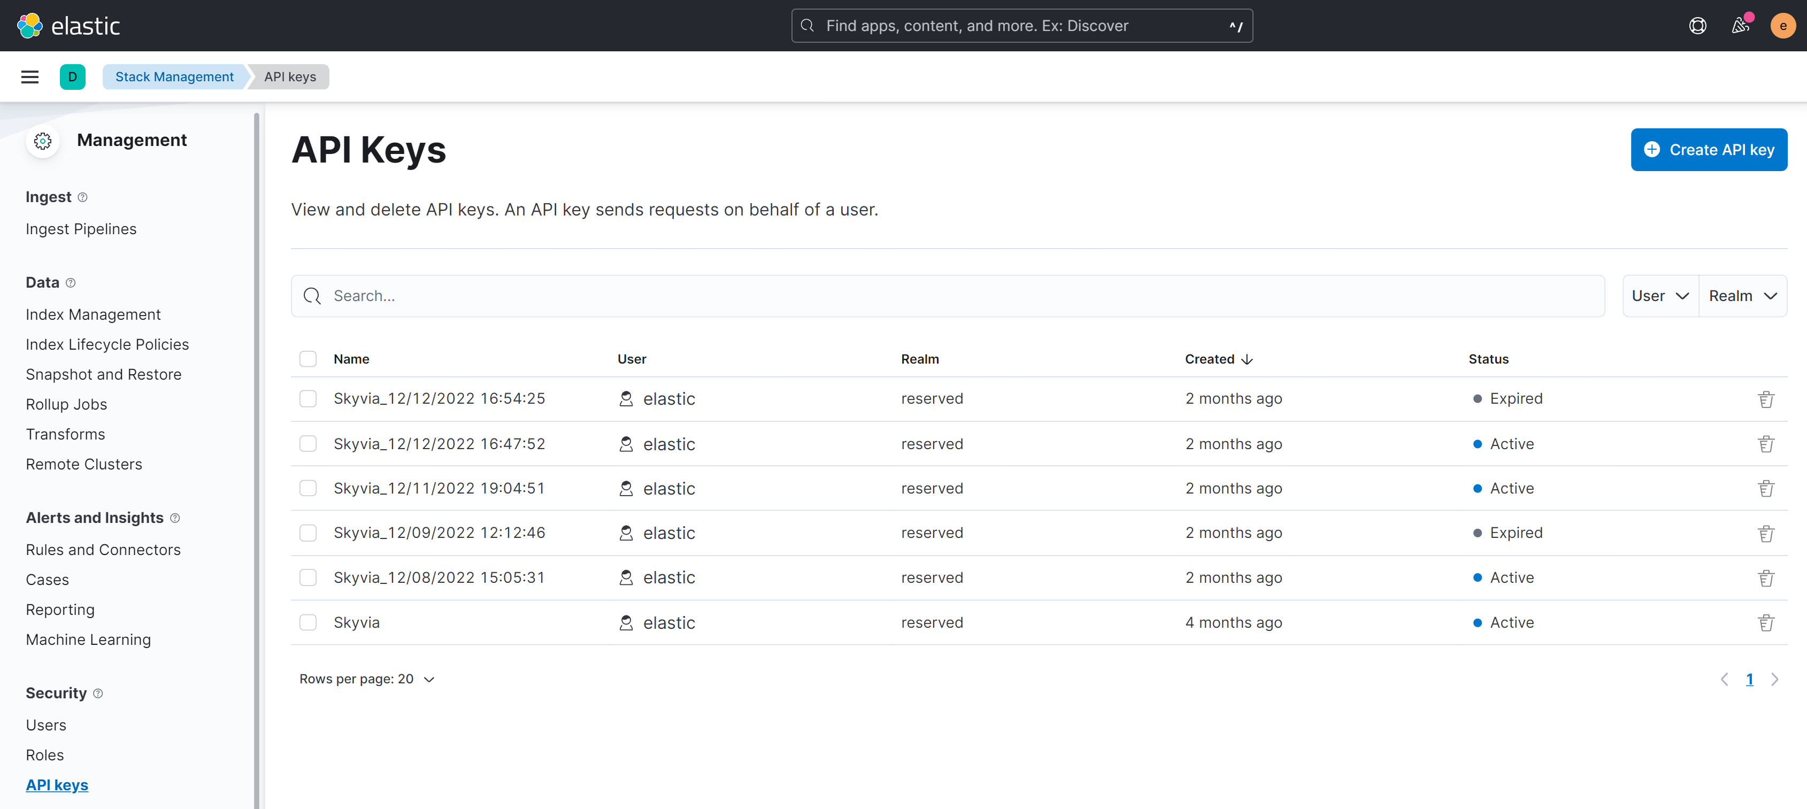Click page 1 pagination link
This screenshot has height=809, width=1807.
tap(1749, 679)
